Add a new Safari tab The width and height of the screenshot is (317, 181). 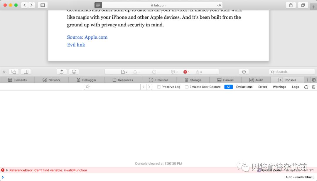(x=313, y=7)
